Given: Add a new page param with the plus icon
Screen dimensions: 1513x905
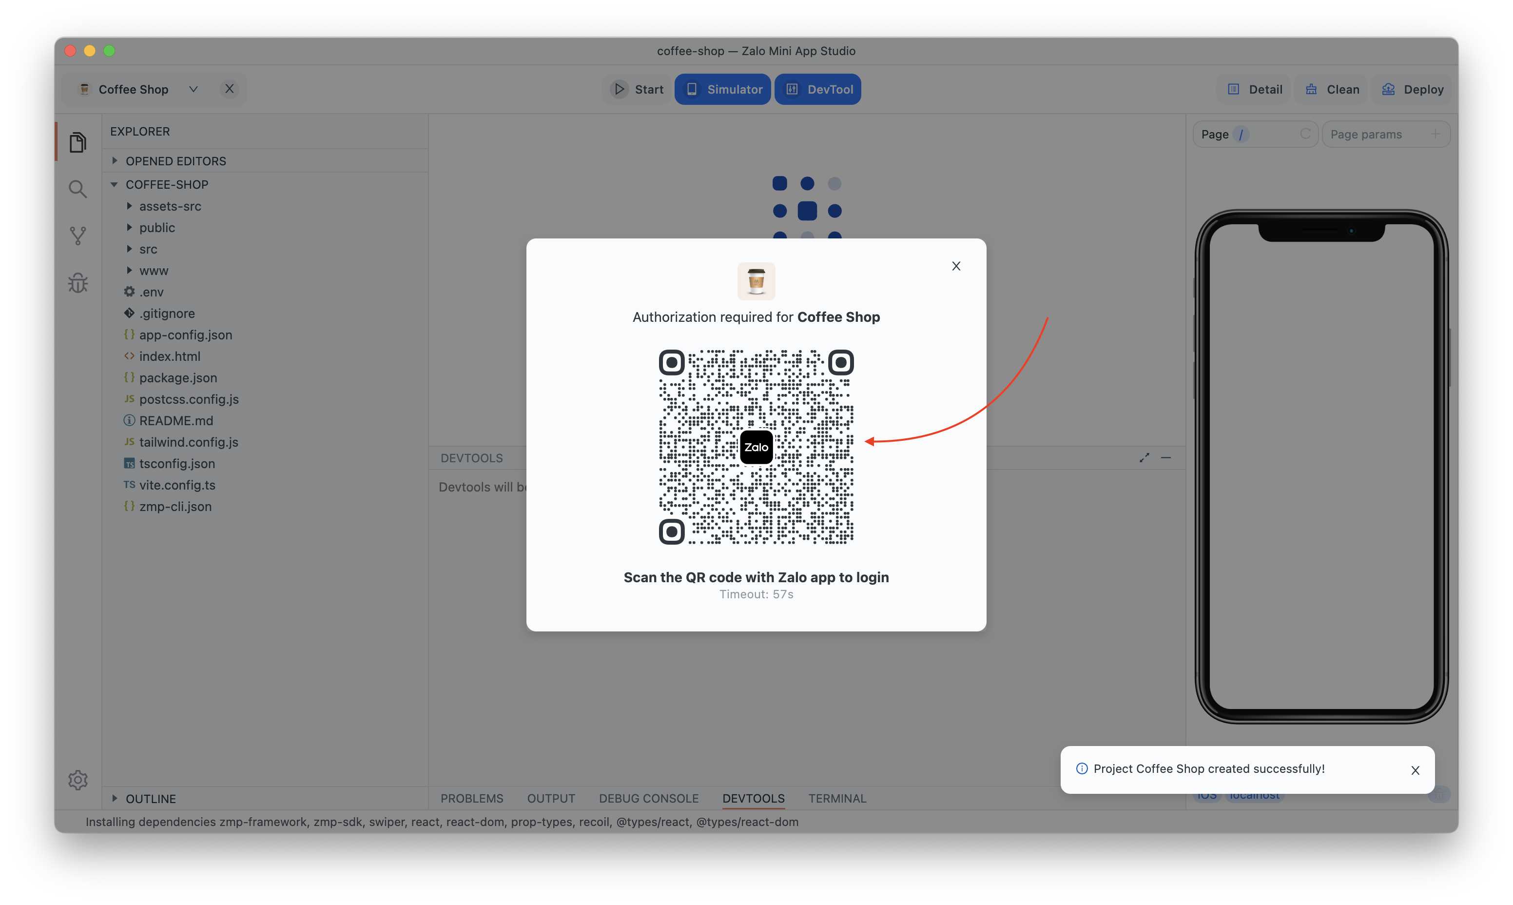Looking at the screenshot, I should (x=1435, y=134).
